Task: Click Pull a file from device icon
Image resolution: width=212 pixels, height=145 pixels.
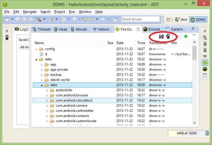Action: (161, 36)
